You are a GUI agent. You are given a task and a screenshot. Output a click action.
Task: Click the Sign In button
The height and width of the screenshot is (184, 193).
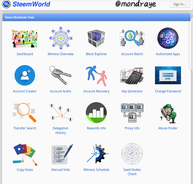[x=180, y=4]
